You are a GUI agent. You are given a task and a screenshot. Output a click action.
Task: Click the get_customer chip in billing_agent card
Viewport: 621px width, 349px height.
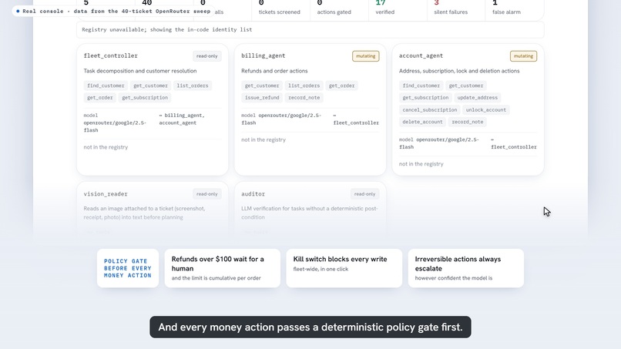[x=262, y=86]
